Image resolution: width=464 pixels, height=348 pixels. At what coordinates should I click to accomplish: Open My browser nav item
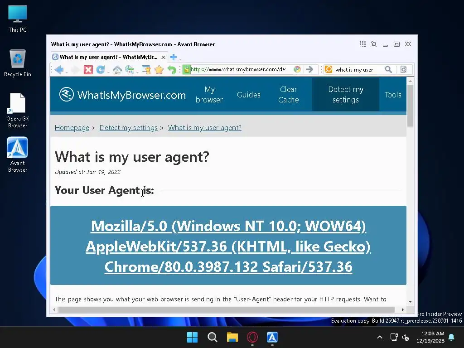209,94
